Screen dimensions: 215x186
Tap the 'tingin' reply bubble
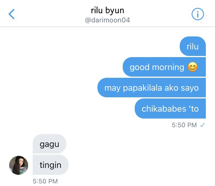(50, 165)
